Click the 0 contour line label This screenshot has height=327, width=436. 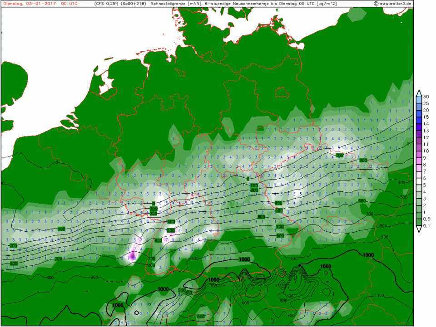coord(57,162)
